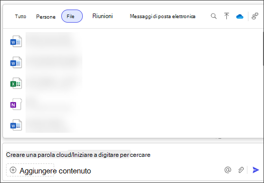Send the message with arrow icon
This screenshot has width=264, height=183.
point(256,170)
